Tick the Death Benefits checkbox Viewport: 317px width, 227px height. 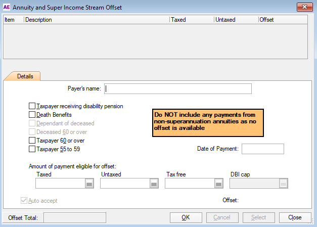[x=32, y=115]
